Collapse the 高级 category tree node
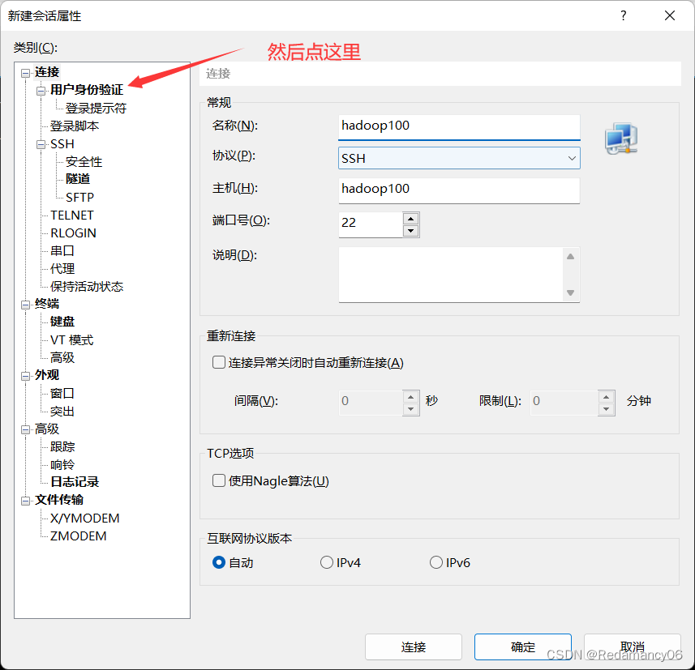 pos(26,429)
